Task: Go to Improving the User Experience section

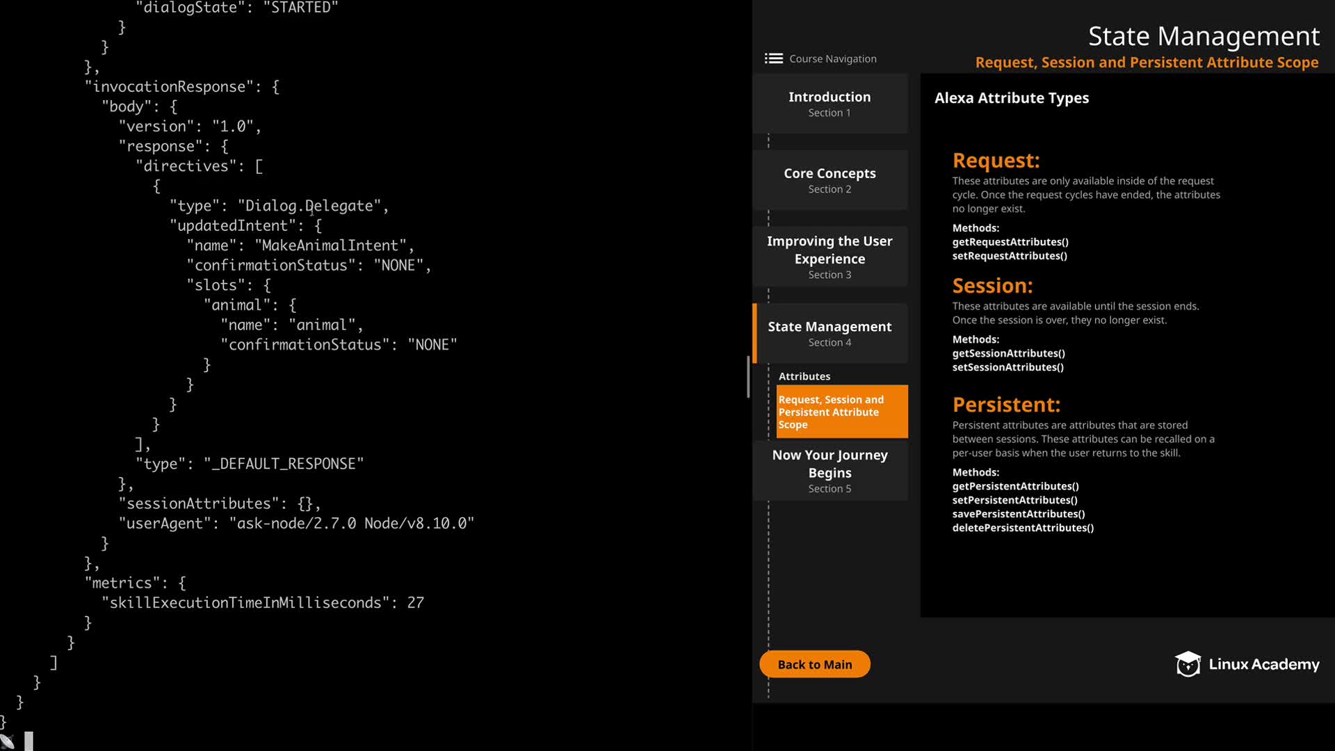Action: pyautogui.click(x=830, y=257)
